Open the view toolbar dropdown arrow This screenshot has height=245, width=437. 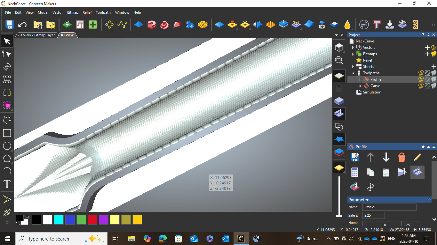coord(337,35)
